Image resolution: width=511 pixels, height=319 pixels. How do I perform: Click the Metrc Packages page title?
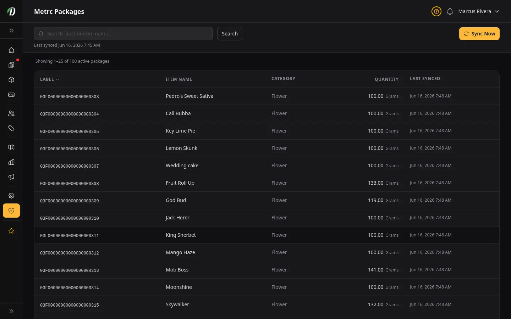point(59,11)
